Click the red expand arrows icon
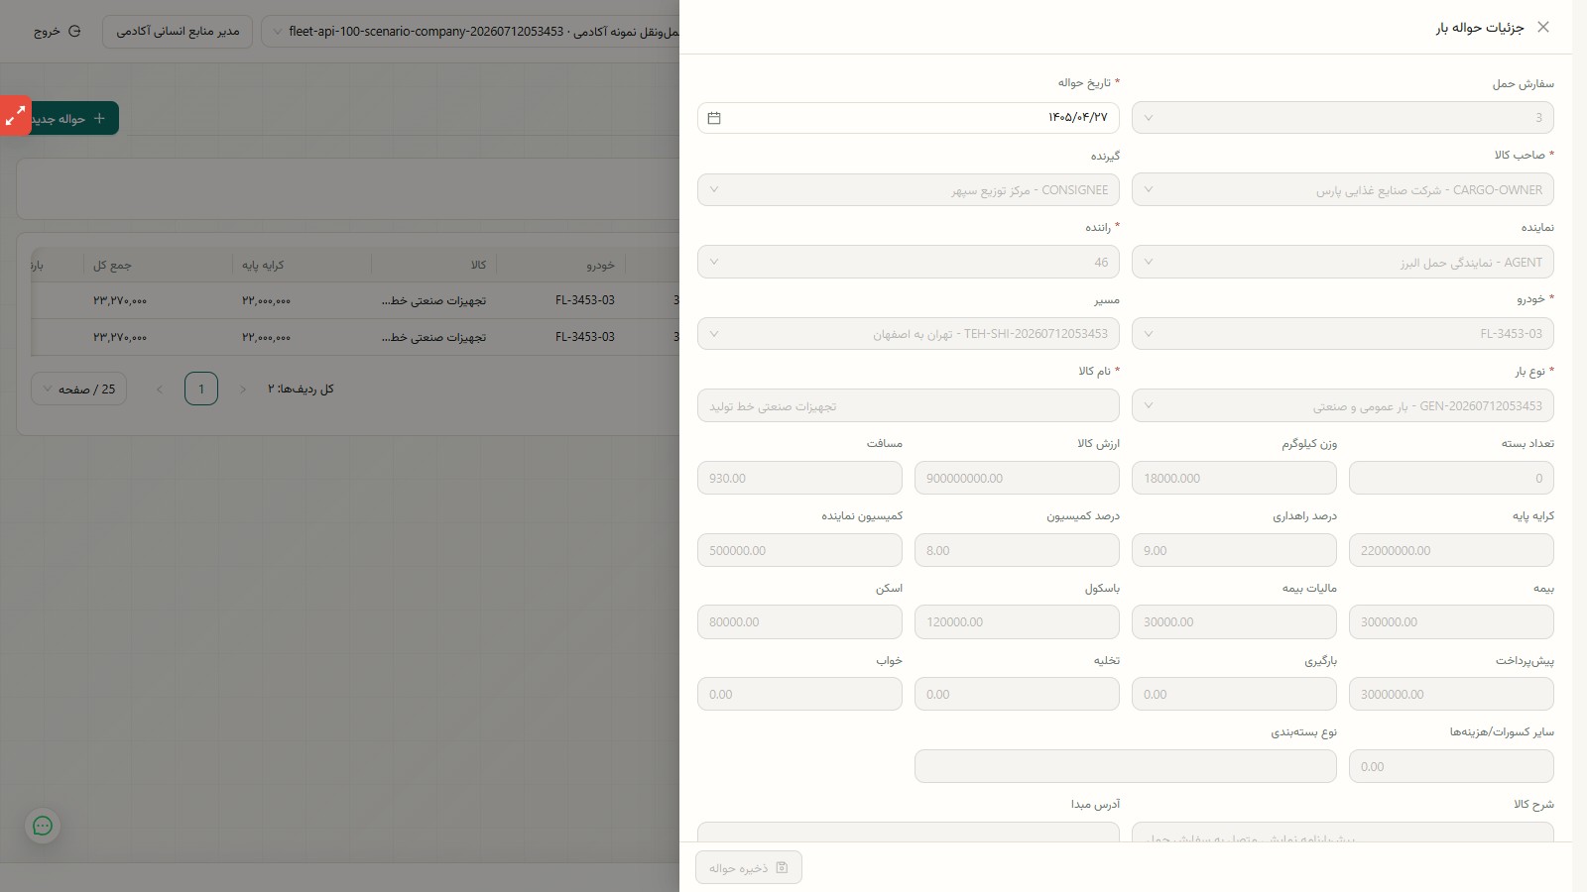 [x=15, y=116]
